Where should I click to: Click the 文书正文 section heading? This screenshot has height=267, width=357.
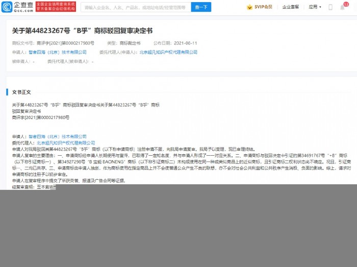(x=21, y=92)
